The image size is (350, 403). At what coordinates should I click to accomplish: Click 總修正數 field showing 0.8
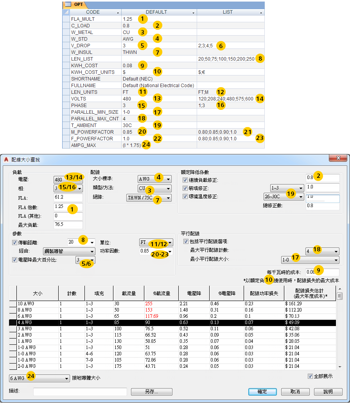pos(323,206)
